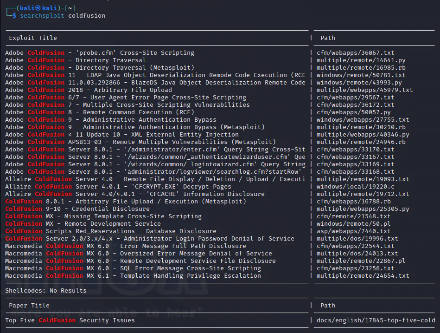Click path cfm/webapps/33169.txt

coord(355,164)
